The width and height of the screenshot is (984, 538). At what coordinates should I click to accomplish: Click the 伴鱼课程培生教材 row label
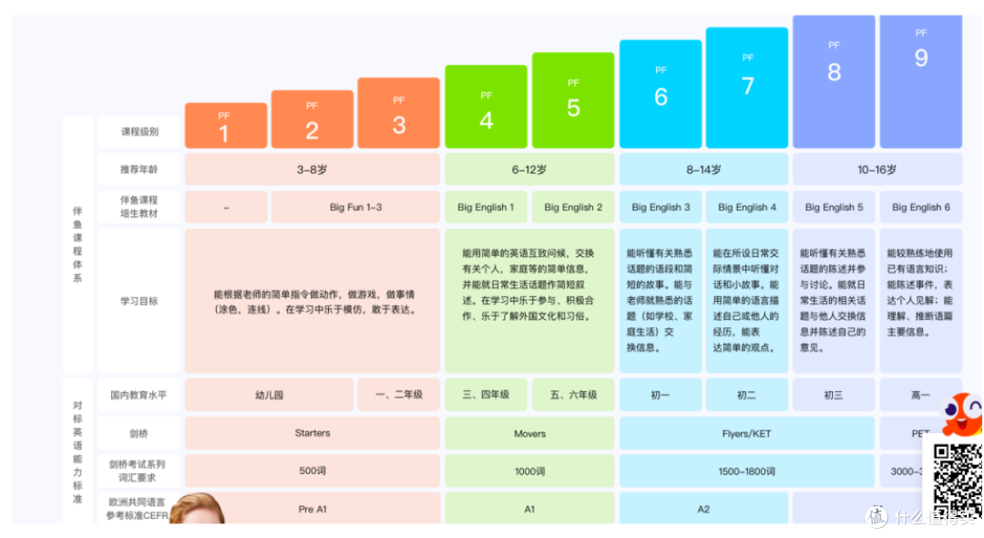pyautogui.click(x=139, y=207)
